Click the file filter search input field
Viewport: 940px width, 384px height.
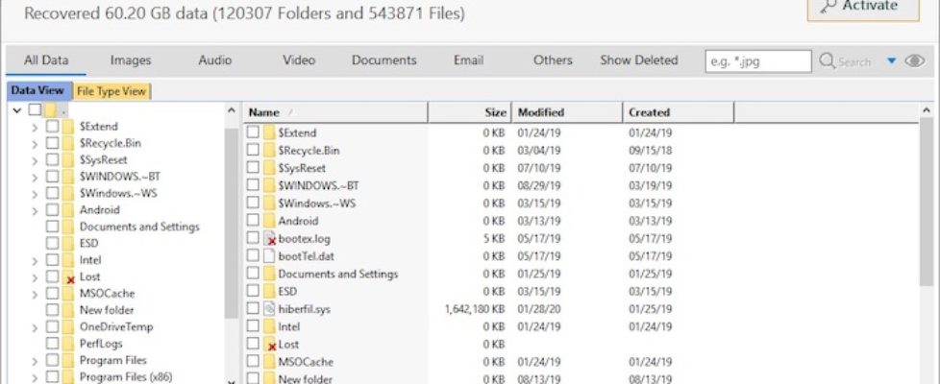coord(757,61)
